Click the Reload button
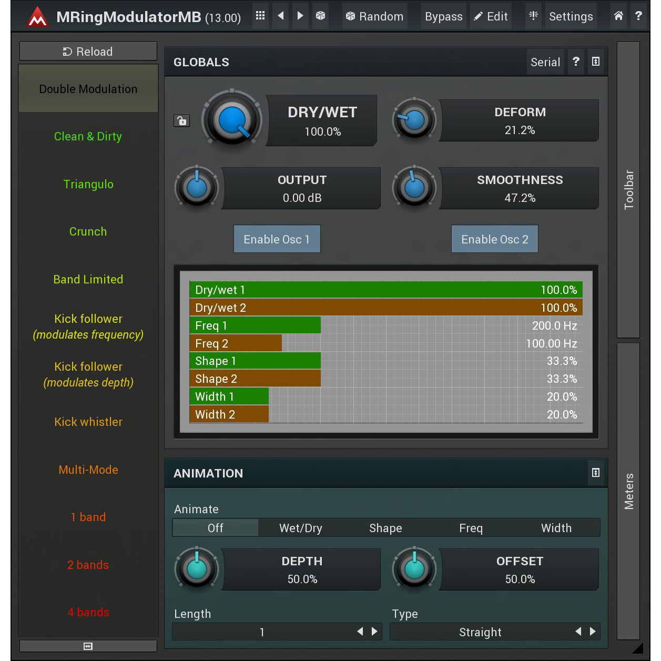Viewport: 661px width, 661px height. 88,51
